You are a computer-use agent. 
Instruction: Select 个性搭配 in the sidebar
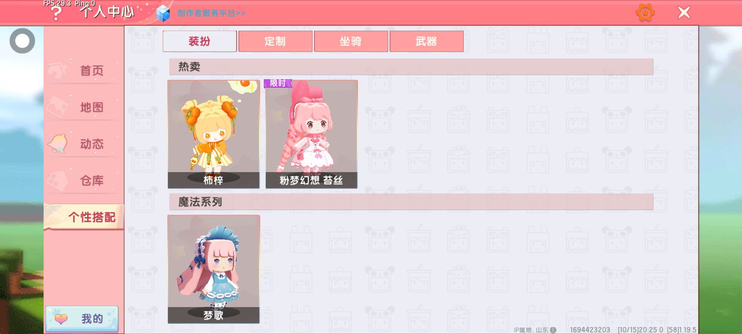click(84, 217)
